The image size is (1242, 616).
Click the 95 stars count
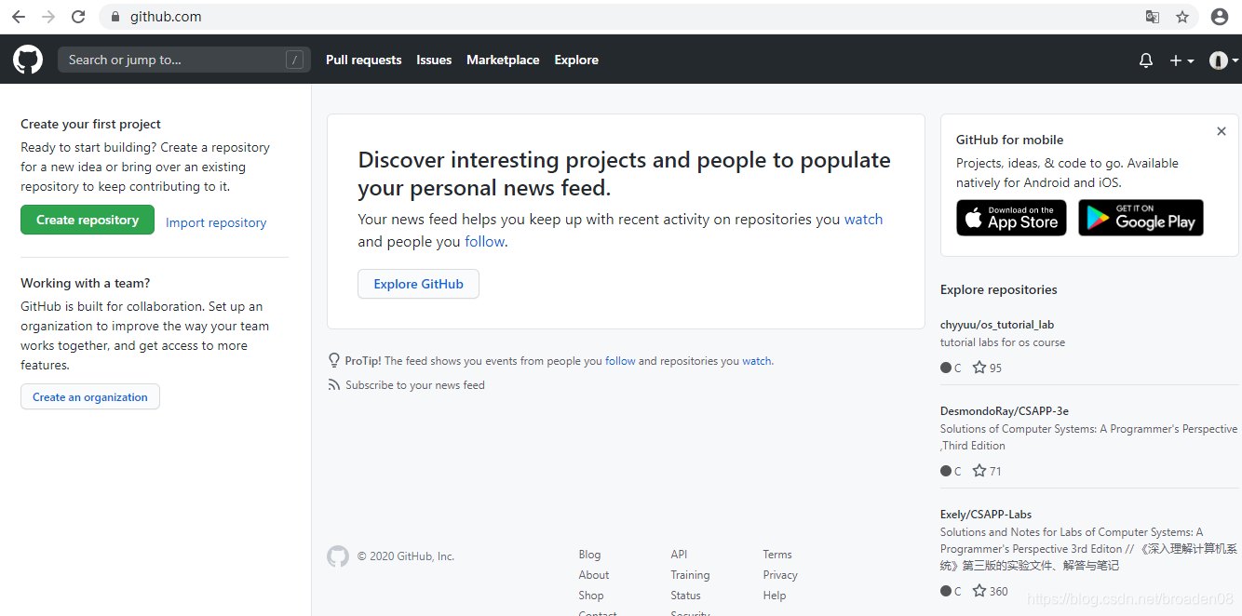click(995, 368)
